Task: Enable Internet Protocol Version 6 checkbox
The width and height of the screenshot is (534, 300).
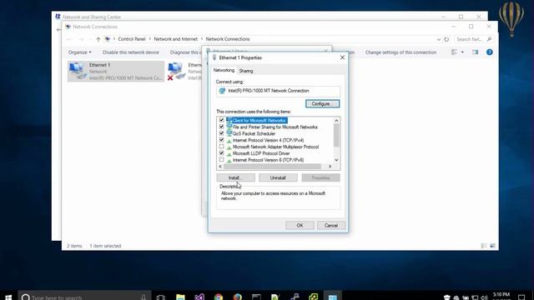Action: click(221, 159)
